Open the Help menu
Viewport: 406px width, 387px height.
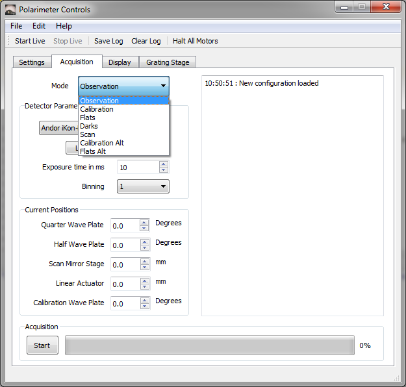click(64, 26)
